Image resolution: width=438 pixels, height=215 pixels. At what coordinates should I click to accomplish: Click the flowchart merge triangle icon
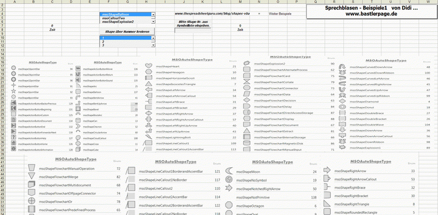[x=32, y=176]
